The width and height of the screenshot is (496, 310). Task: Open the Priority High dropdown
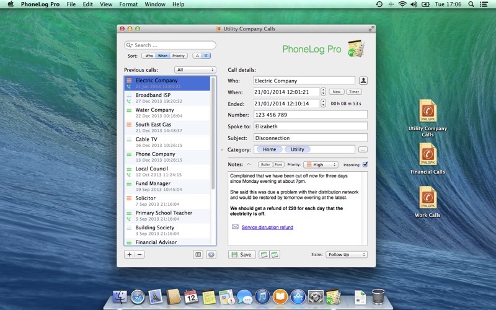click(321, 164)
